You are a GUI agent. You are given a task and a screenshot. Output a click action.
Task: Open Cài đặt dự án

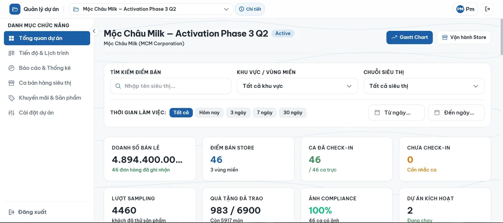47,113
